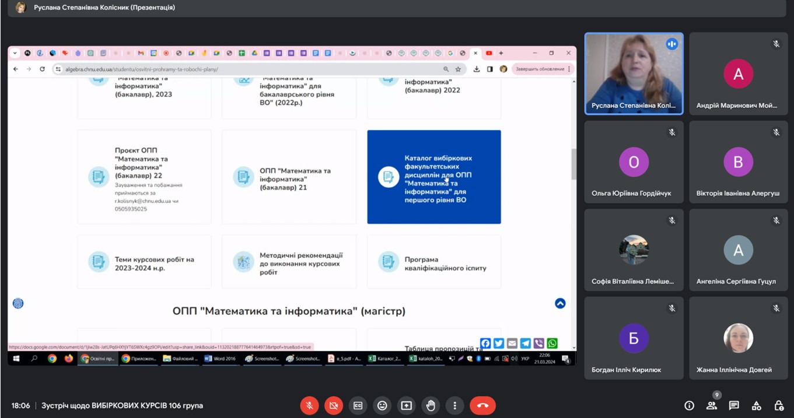The height and width of the screenshot is (418, 794).
Task: Click the fingerprint privacy icon on page
Action: point(18,303)
